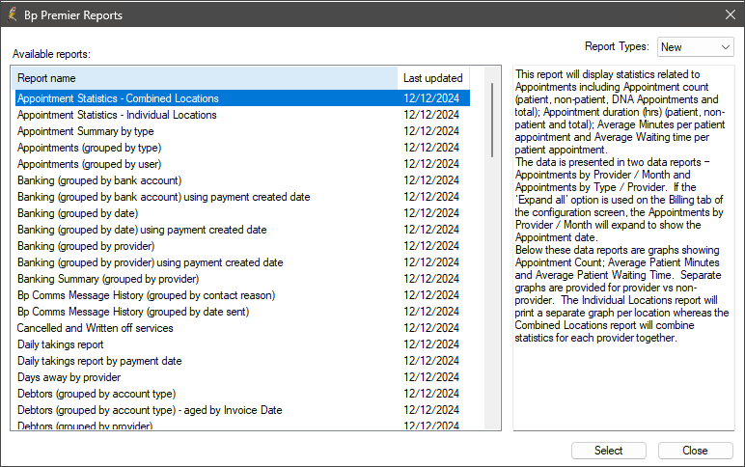
Task: Select Appointment Summary by type report
Action: [242, 131]
